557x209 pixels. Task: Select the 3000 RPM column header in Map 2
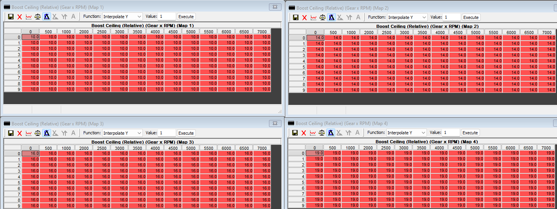pyautogui.click(x=404, y=33)
